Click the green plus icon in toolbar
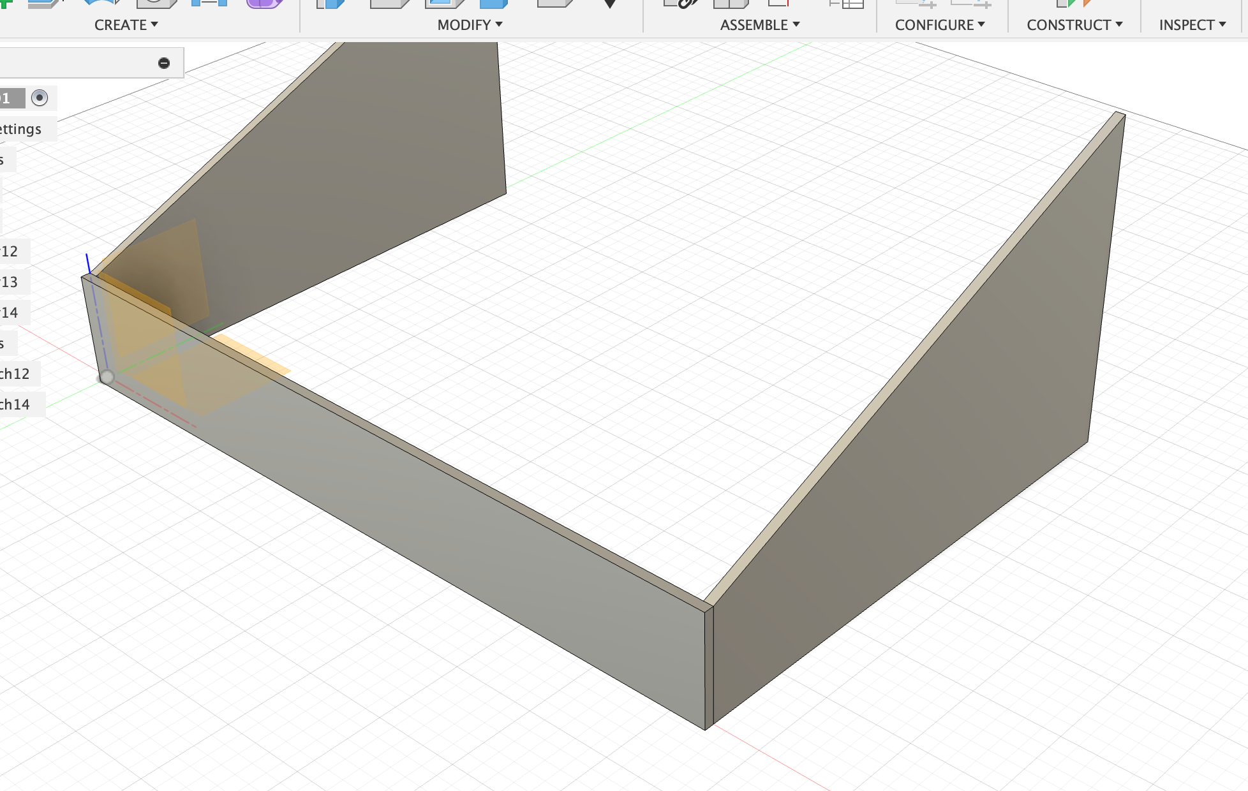This screenshot has height=791, width=1248. click(x=5, y=3)
